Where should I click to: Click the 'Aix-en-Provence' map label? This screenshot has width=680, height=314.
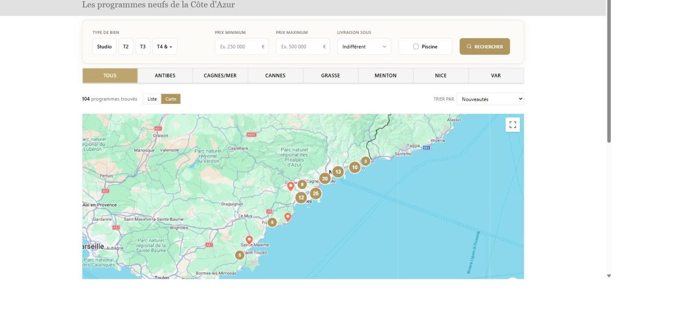pos(100,205)
